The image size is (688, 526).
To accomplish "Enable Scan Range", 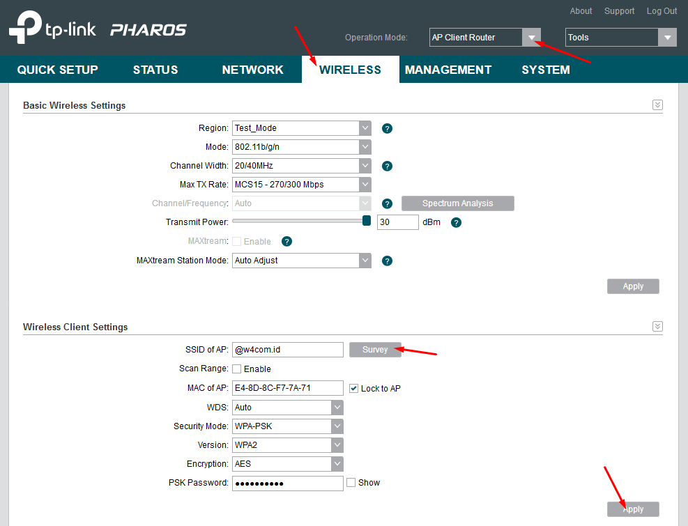I will [235, 369].
